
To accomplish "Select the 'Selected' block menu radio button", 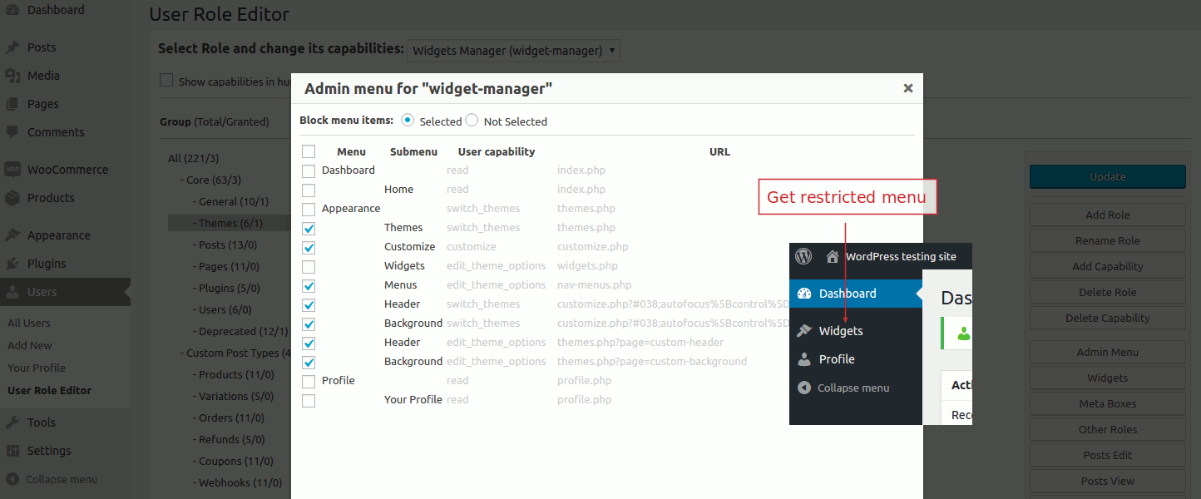I will click(408, 120).
